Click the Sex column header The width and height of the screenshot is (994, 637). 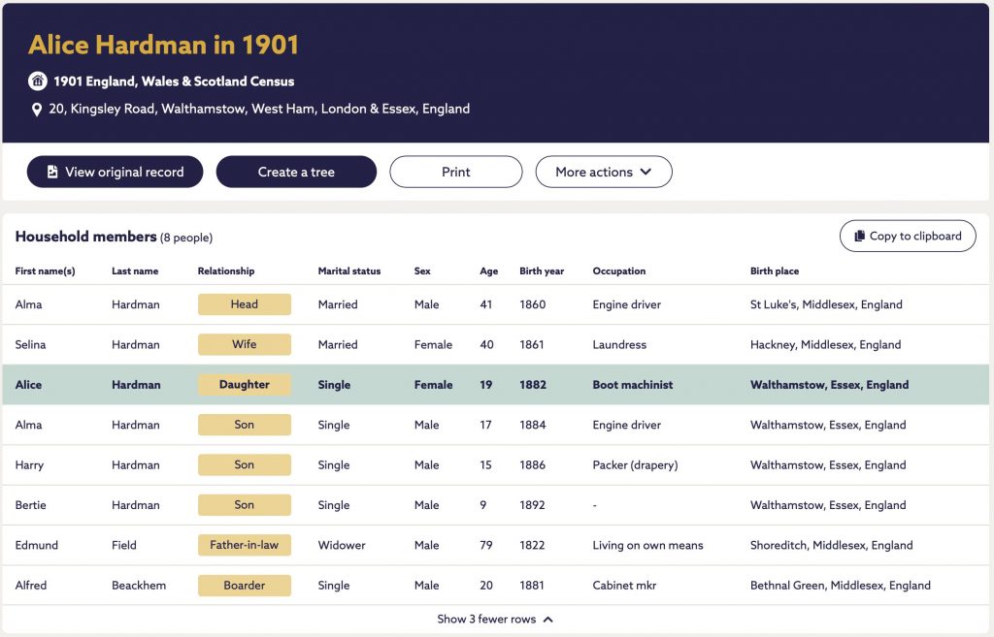(422, 271)
